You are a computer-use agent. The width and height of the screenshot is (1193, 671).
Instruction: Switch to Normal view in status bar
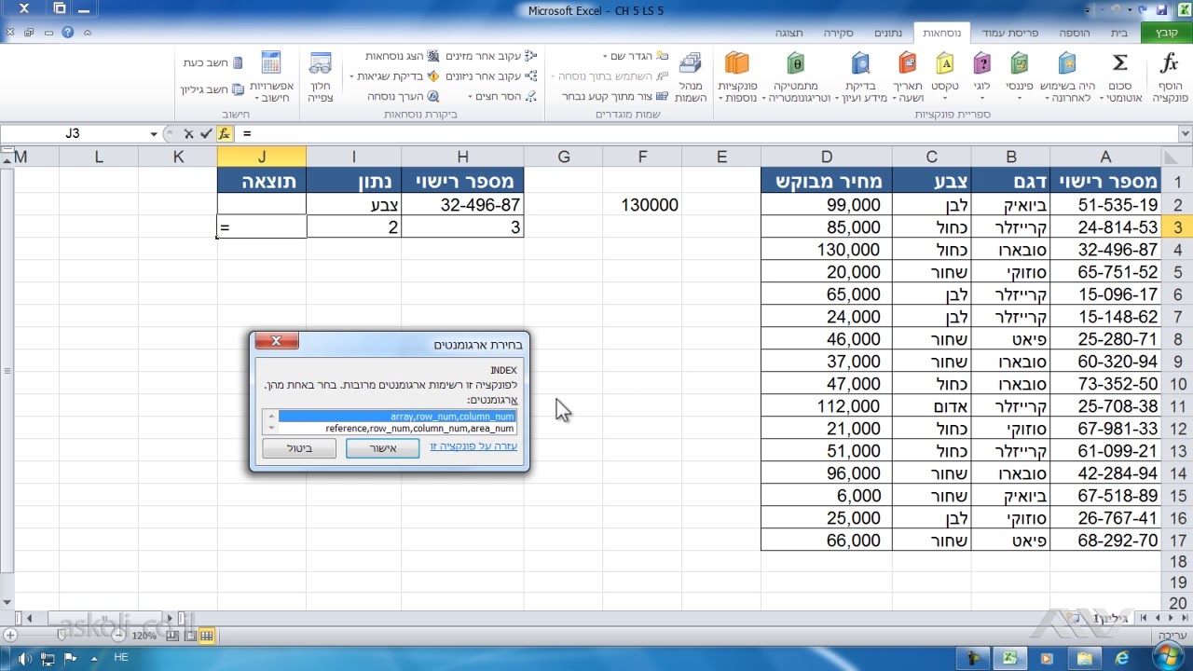pos(206,636)
